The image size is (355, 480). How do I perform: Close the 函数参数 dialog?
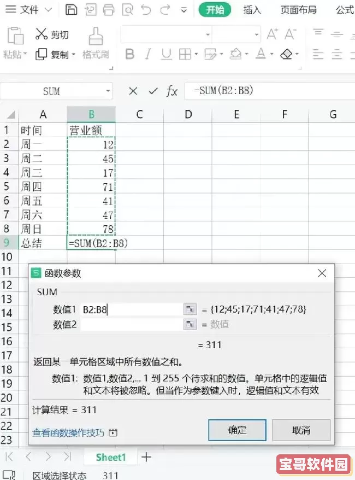(322, 273)
